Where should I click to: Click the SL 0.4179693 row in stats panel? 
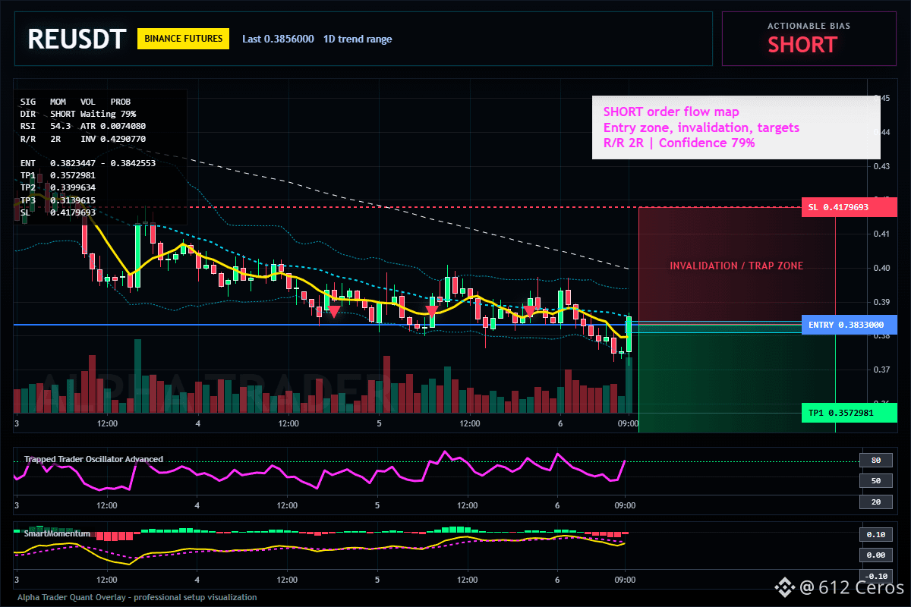tap(58, 212)
